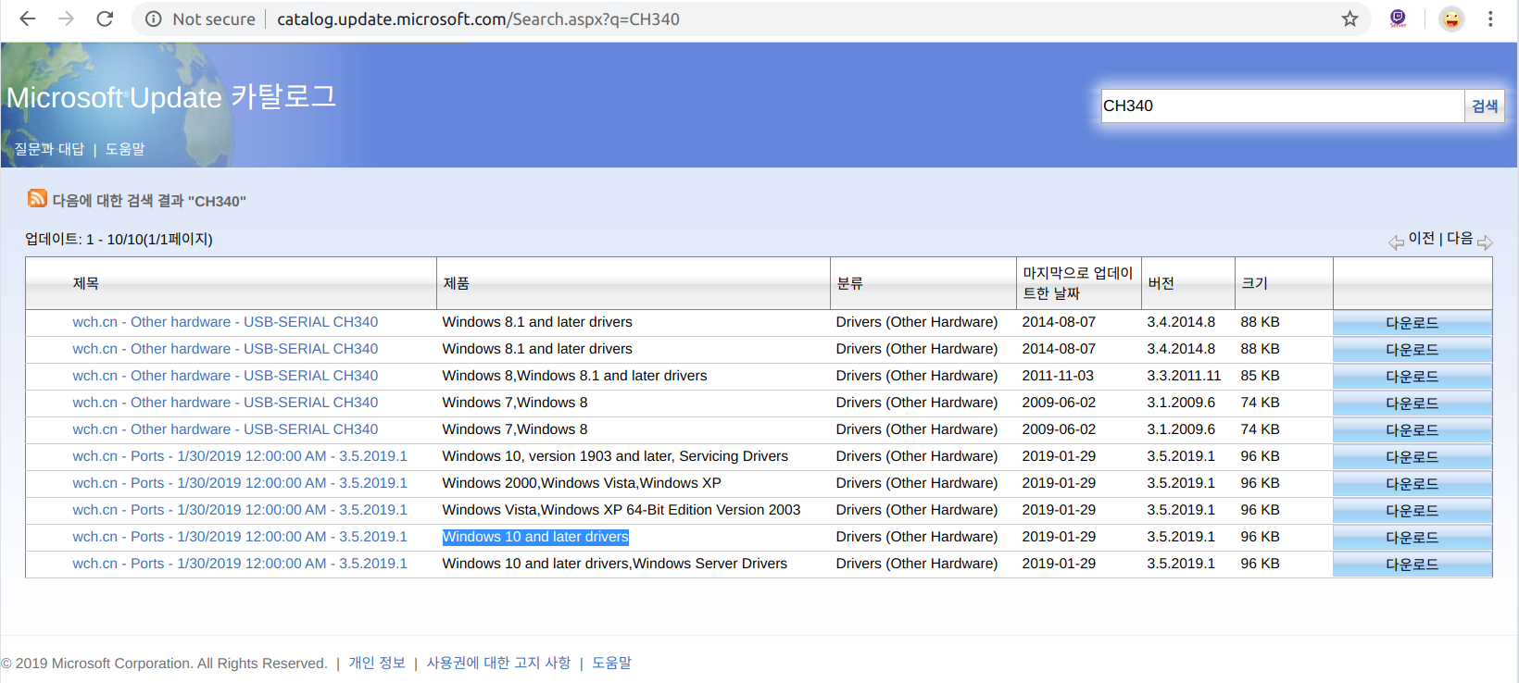Click 'Windows 2000,Windows Vista,Windows XP' cell
Image resolution: width=1519 pixels, height=683 pixels.
582,483
